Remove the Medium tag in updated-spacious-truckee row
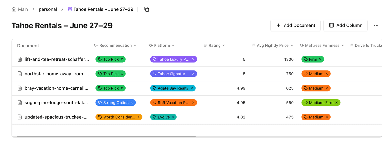This screenshot has width=392, height=148. click(327, 117)
